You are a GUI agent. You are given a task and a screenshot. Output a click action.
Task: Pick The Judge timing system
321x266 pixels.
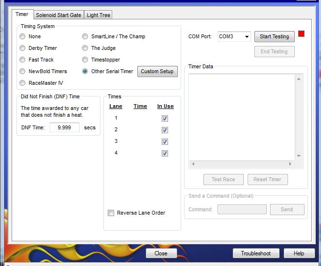[x=85, y=48]
